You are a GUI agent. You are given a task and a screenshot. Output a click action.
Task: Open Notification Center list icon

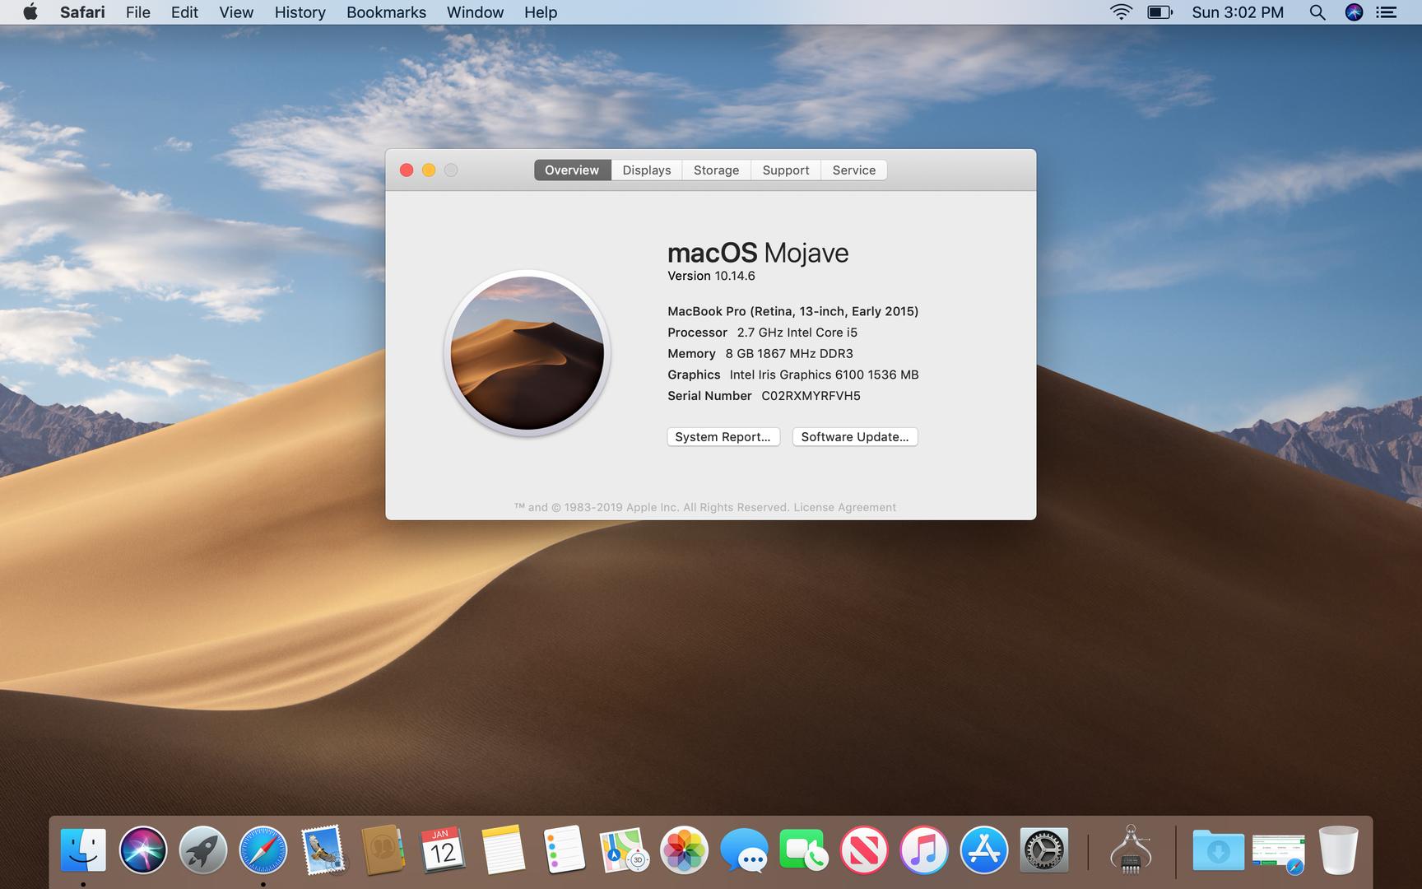[1387, 12]
